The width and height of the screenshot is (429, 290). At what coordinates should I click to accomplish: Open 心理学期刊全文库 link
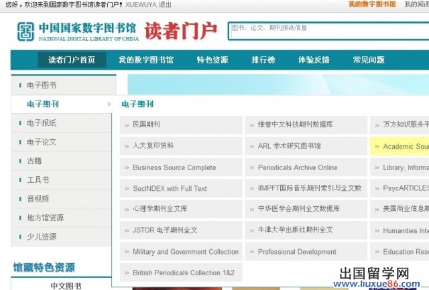181,209
